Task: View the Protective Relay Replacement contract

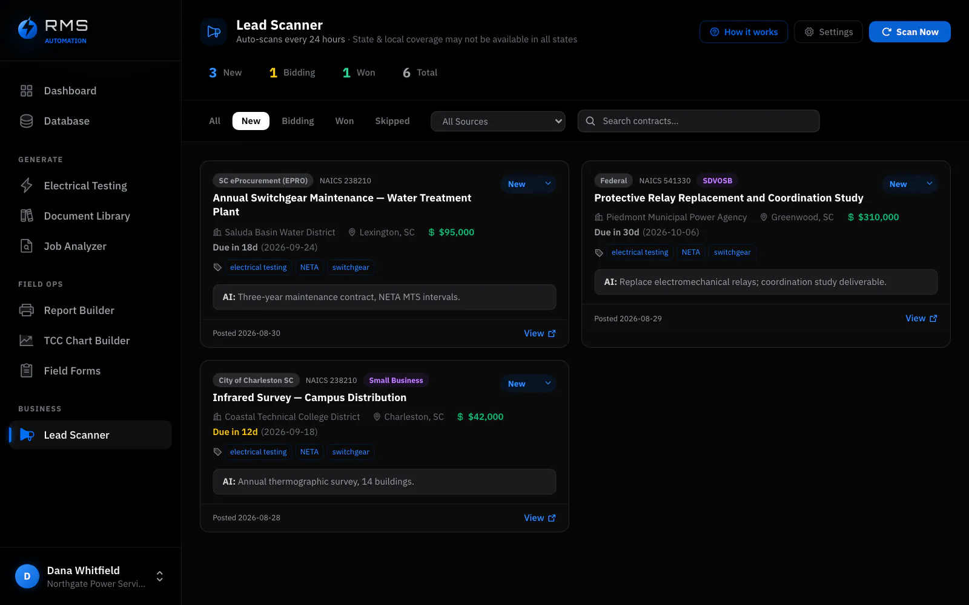Action: click(921, 318)
